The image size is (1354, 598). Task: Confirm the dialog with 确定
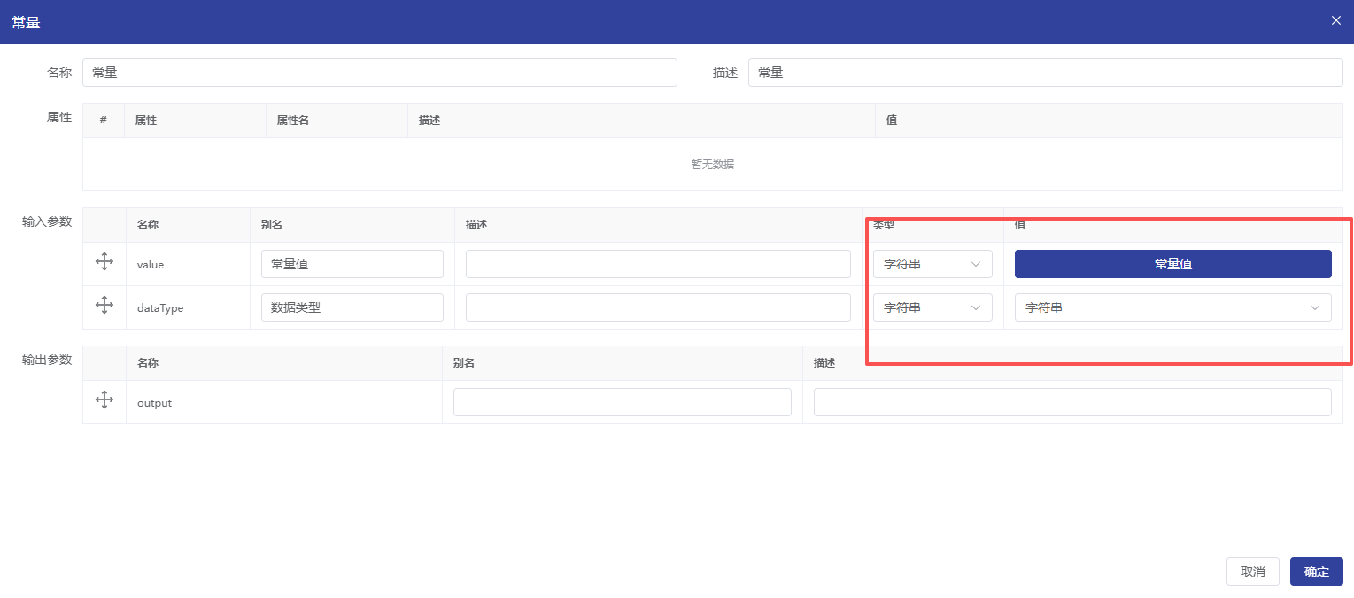(x=1316, y=571)
